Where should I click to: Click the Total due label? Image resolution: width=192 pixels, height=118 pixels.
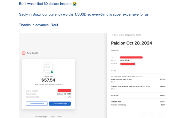pos(115,96)
